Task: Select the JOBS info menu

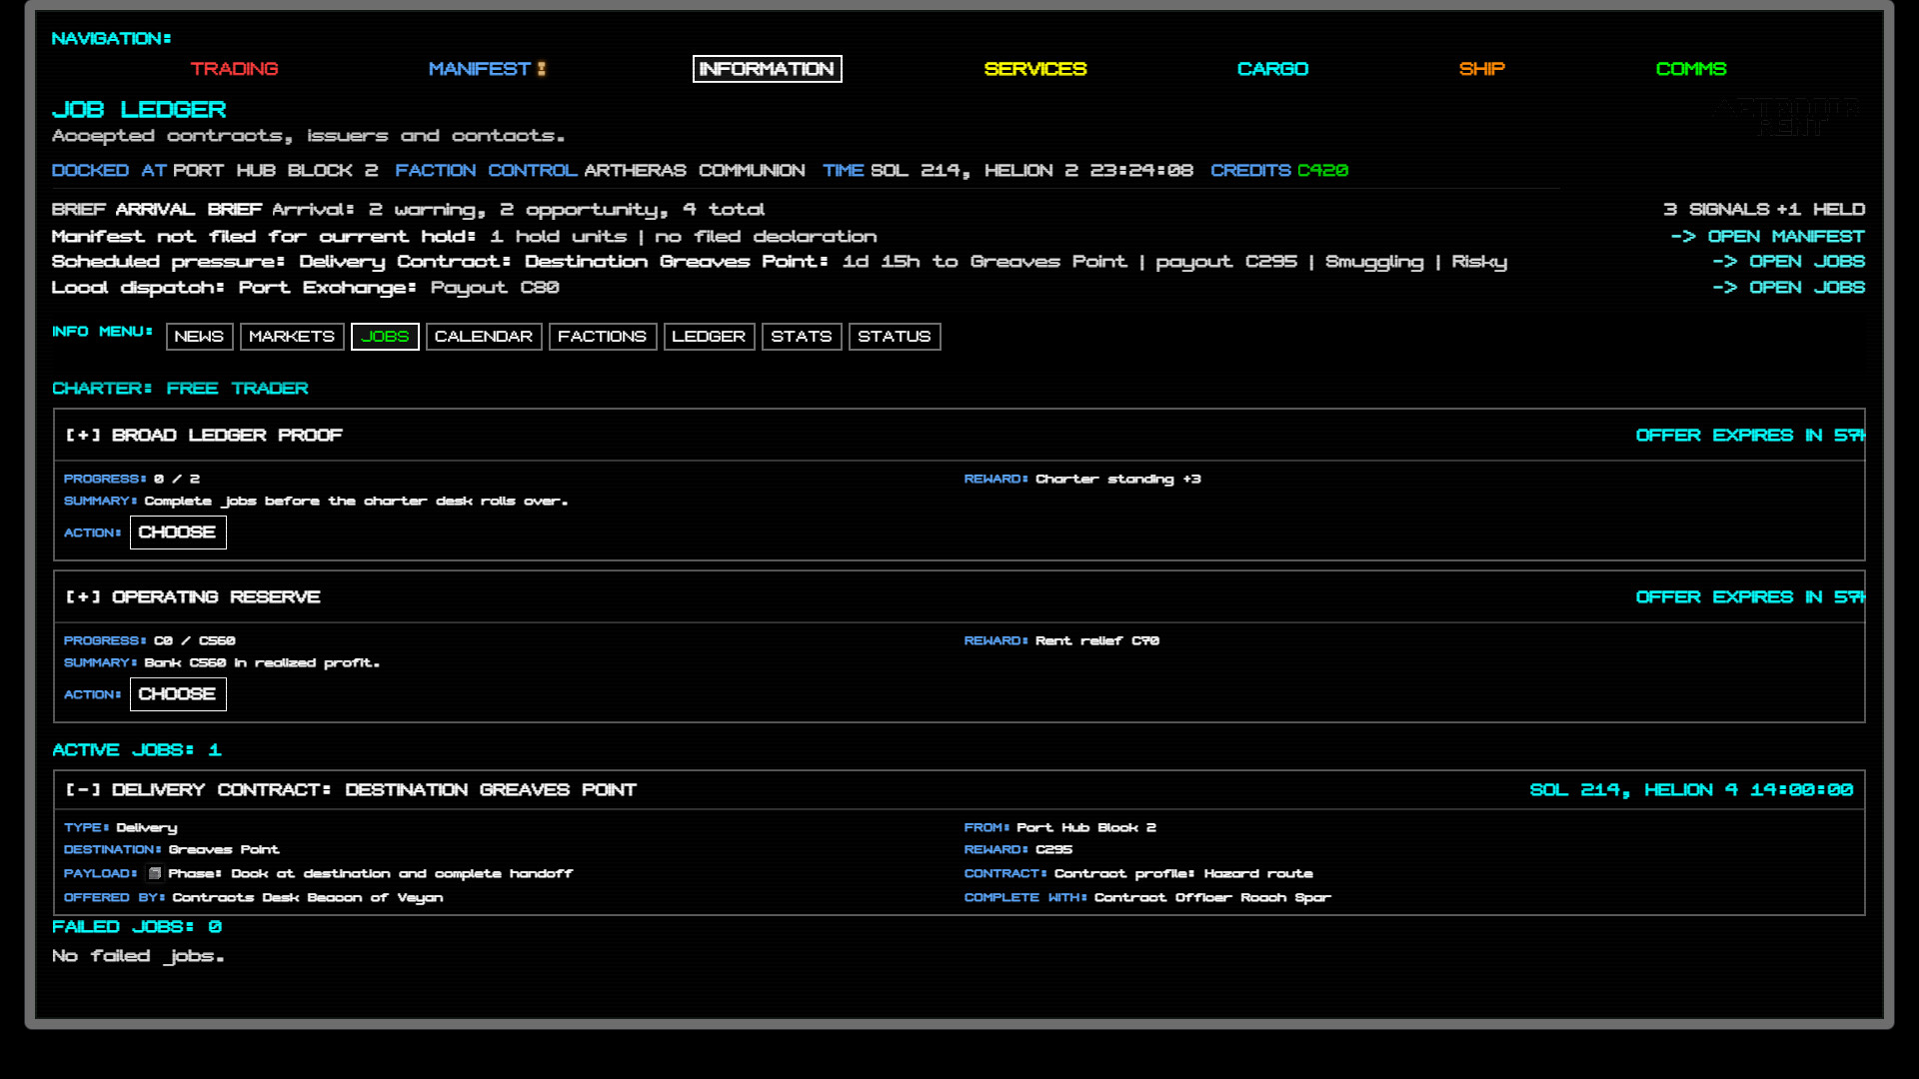Action: click(385, 337)
